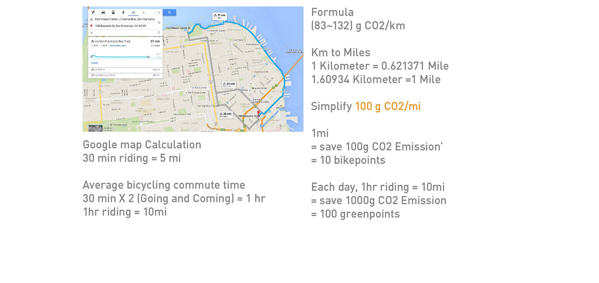This screenshot has height=283, width=599.
Task: Click the 25 min route label on map
Action: [229, 84]
